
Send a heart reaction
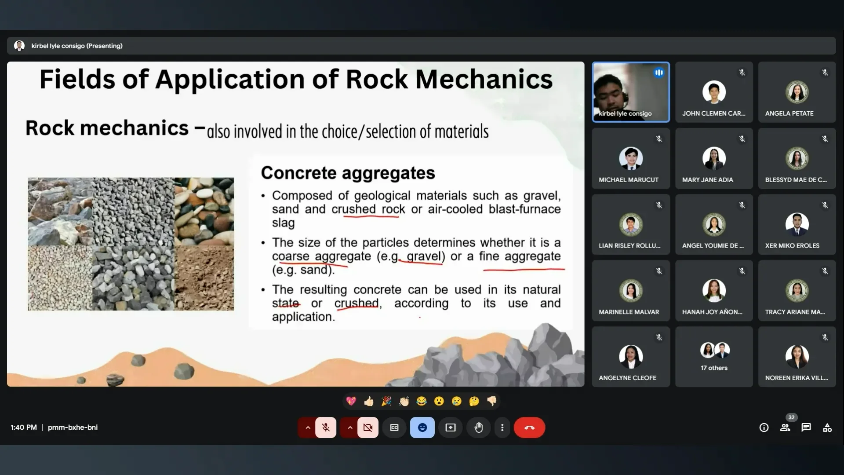tap(351, 401)
